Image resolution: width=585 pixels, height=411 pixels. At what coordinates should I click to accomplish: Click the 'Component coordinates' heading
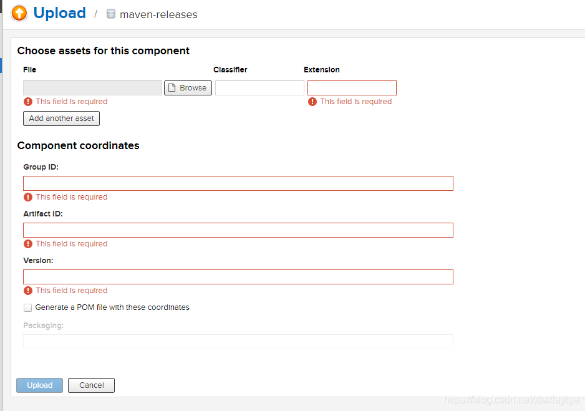click(x=79, y=145)
